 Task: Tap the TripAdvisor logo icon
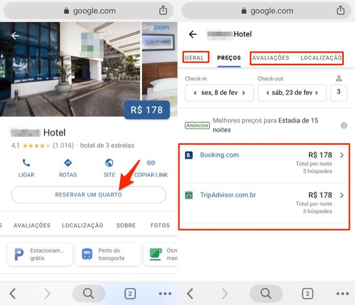click(x=188, y=195)
